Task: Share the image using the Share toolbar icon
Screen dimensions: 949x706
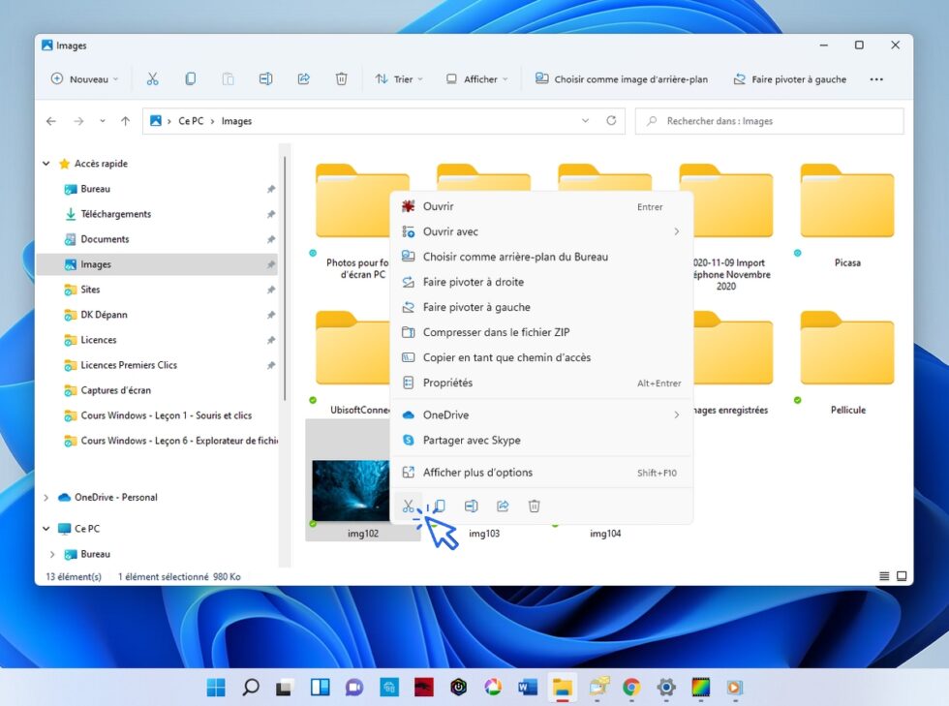Action: point(304,78)
